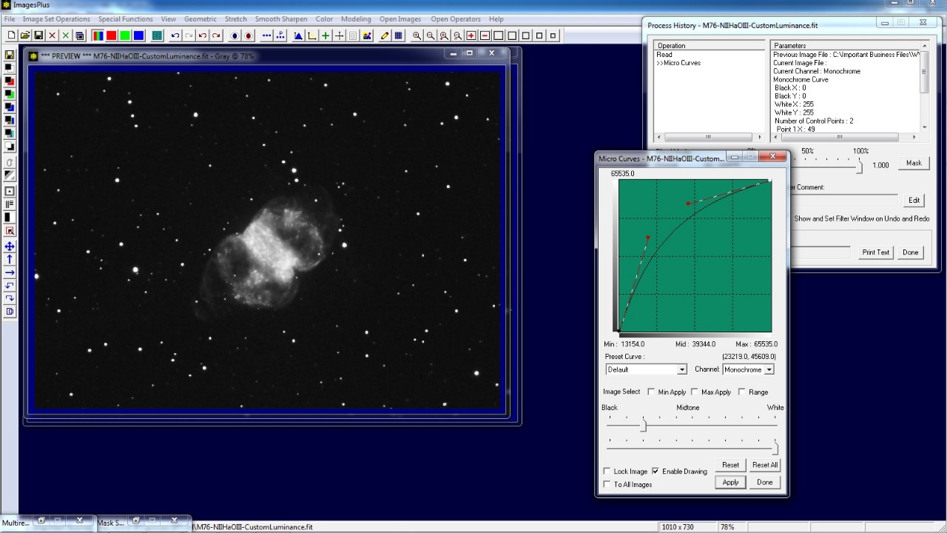Click the Open file folder icon
The height and width of the screenshot is (533, 947).
24,36
